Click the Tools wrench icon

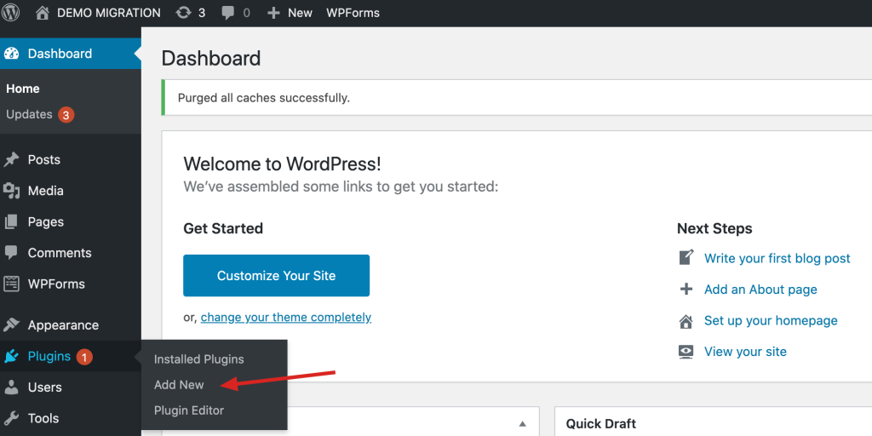point(12,418)
